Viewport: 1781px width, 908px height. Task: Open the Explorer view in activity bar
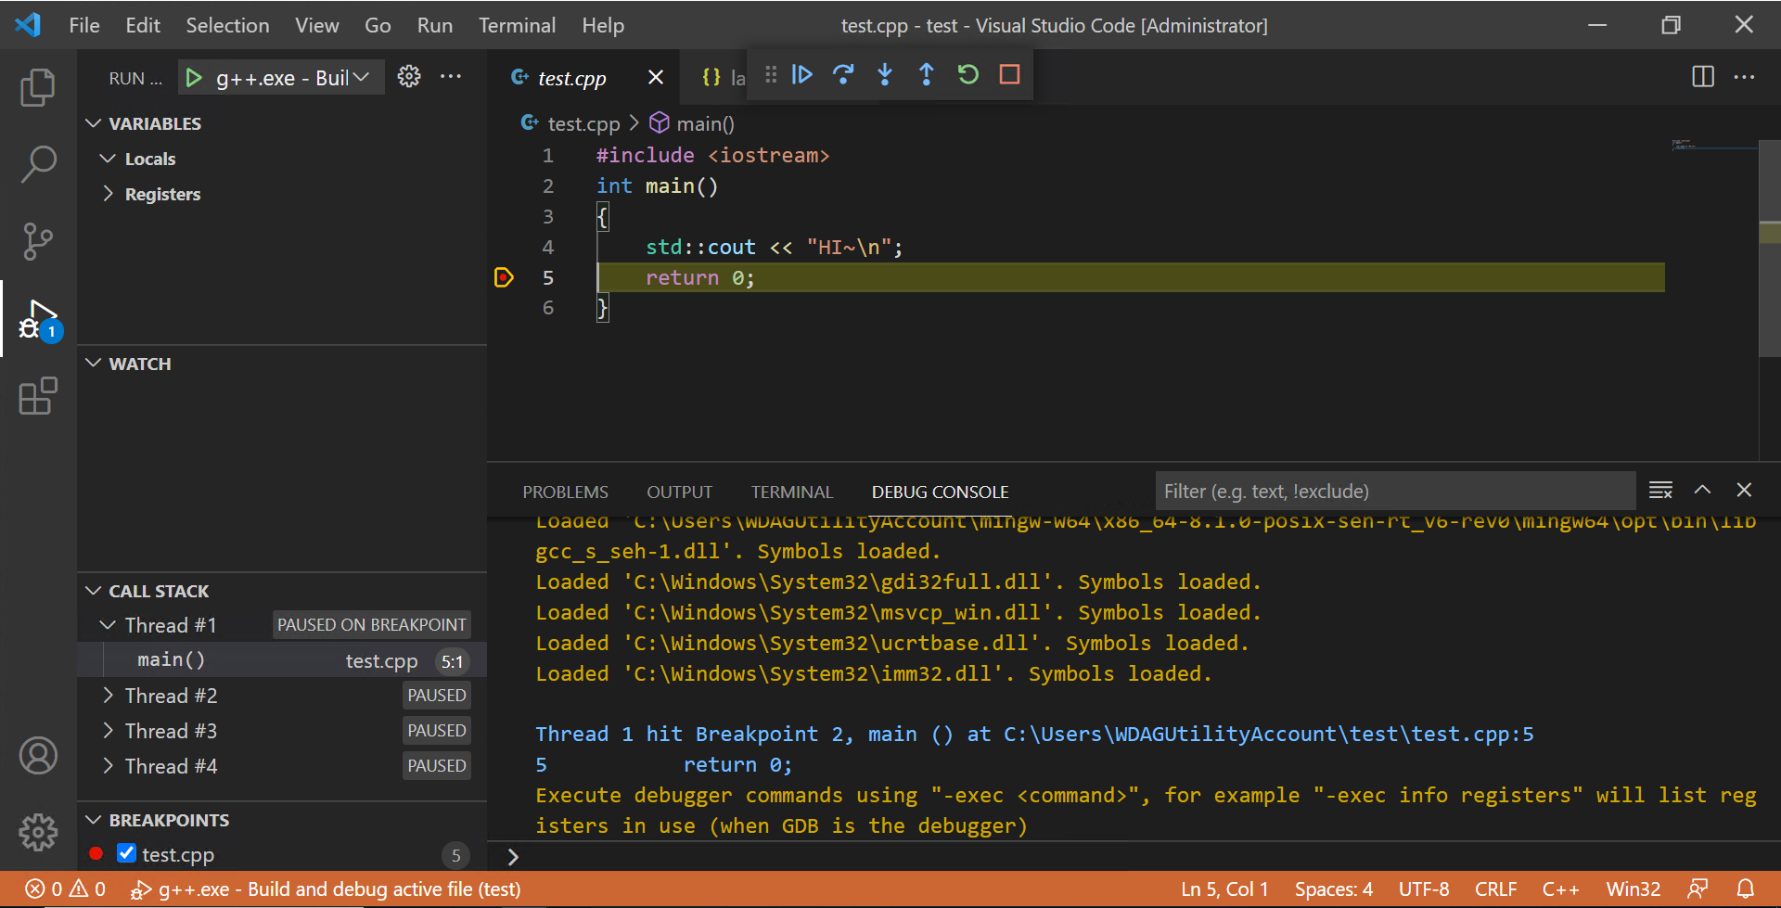(38, 87)
